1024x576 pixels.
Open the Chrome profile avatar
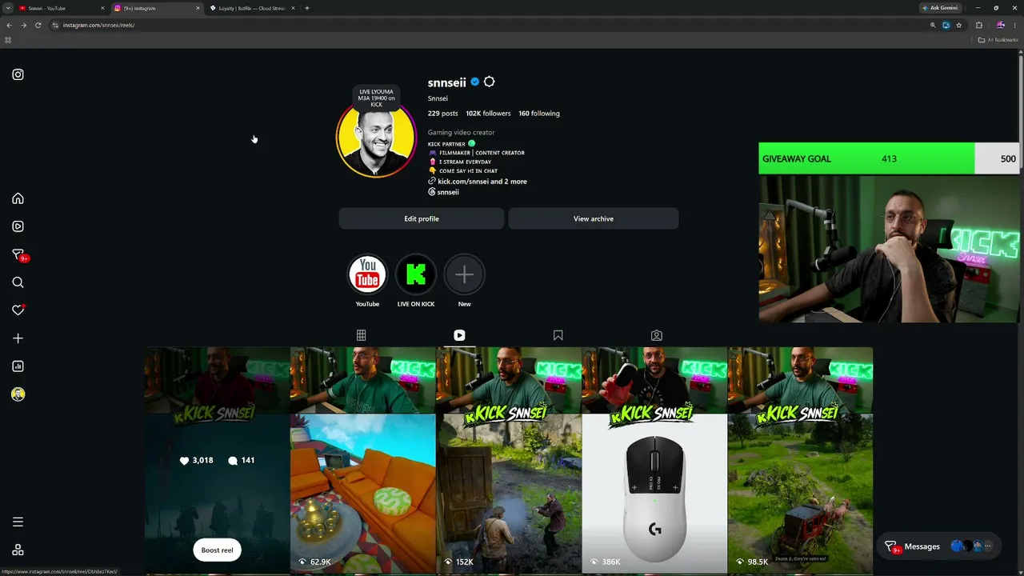(1000, 25)
